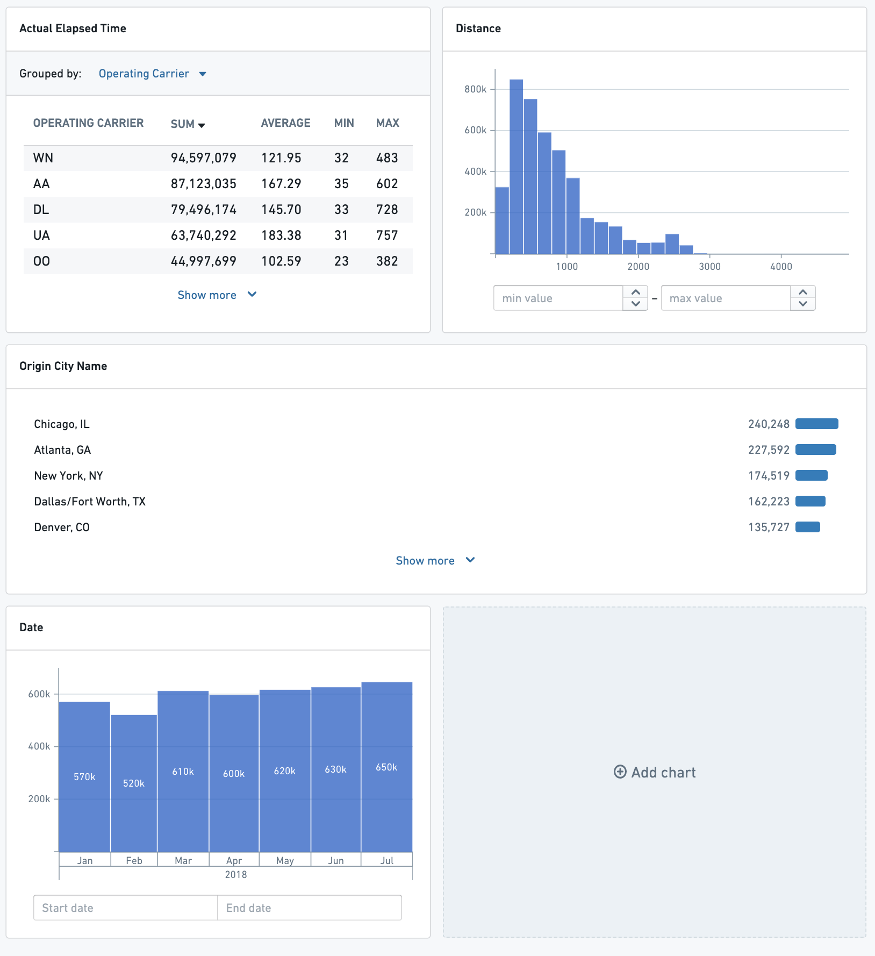The height and width of the screenshot is (956, 875).
Task: Click the Start date field
Action: [x=126, y=908]
